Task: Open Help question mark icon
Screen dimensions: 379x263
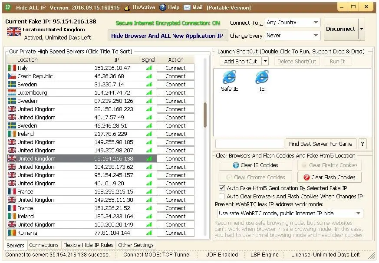Action: [x=163, y=7]
